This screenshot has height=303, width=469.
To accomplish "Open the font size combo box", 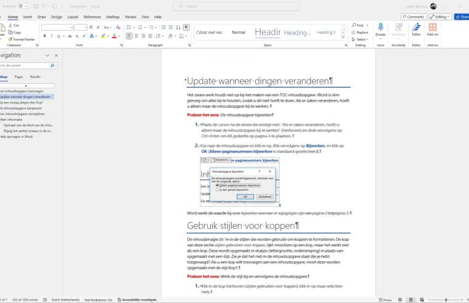I will coord(81,28).
